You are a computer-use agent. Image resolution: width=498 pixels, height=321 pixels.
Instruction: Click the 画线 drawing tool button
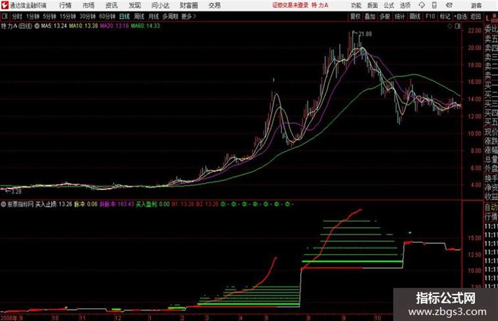(415, 16)
